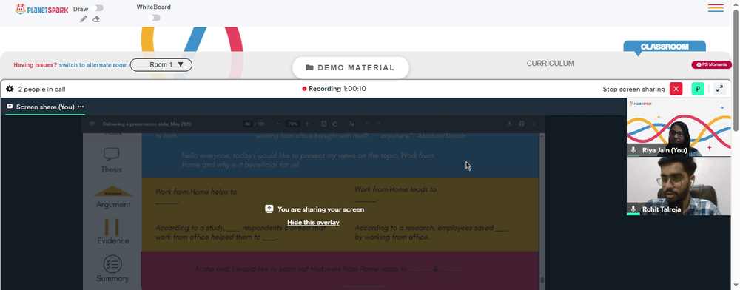Click the PlanetSpark logo
The width and height of the screenshot is (740, 290).
coord(41,9)
